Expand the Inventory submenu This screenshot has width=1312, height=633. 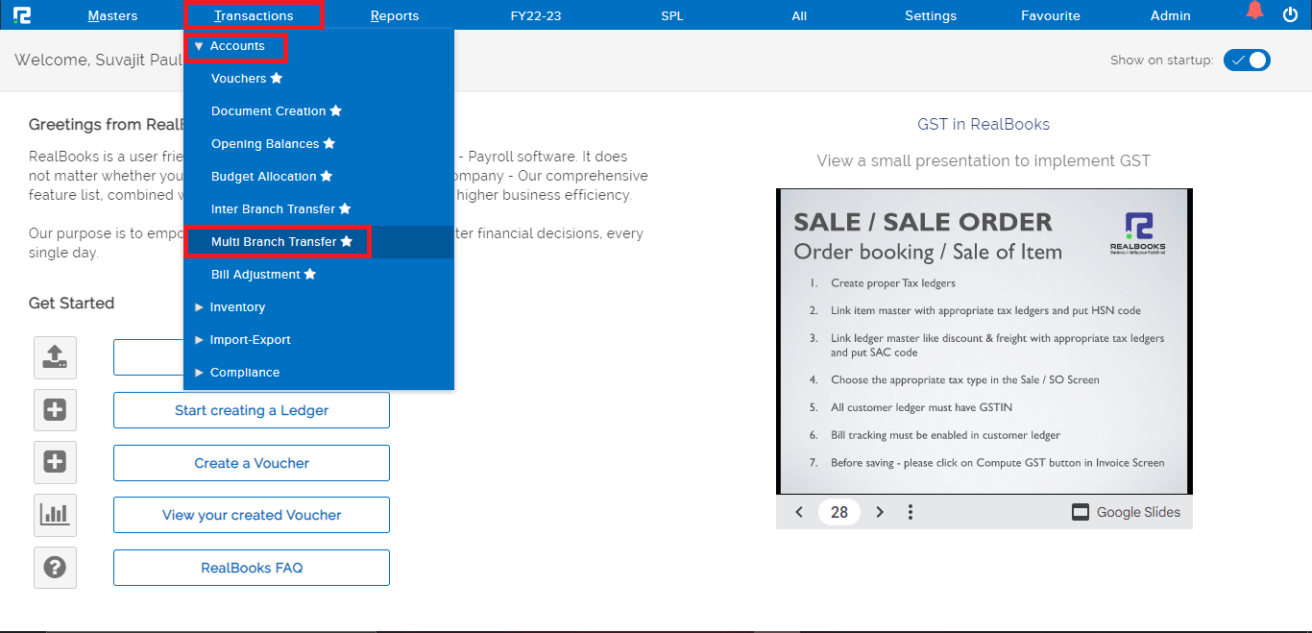(236, 307)
